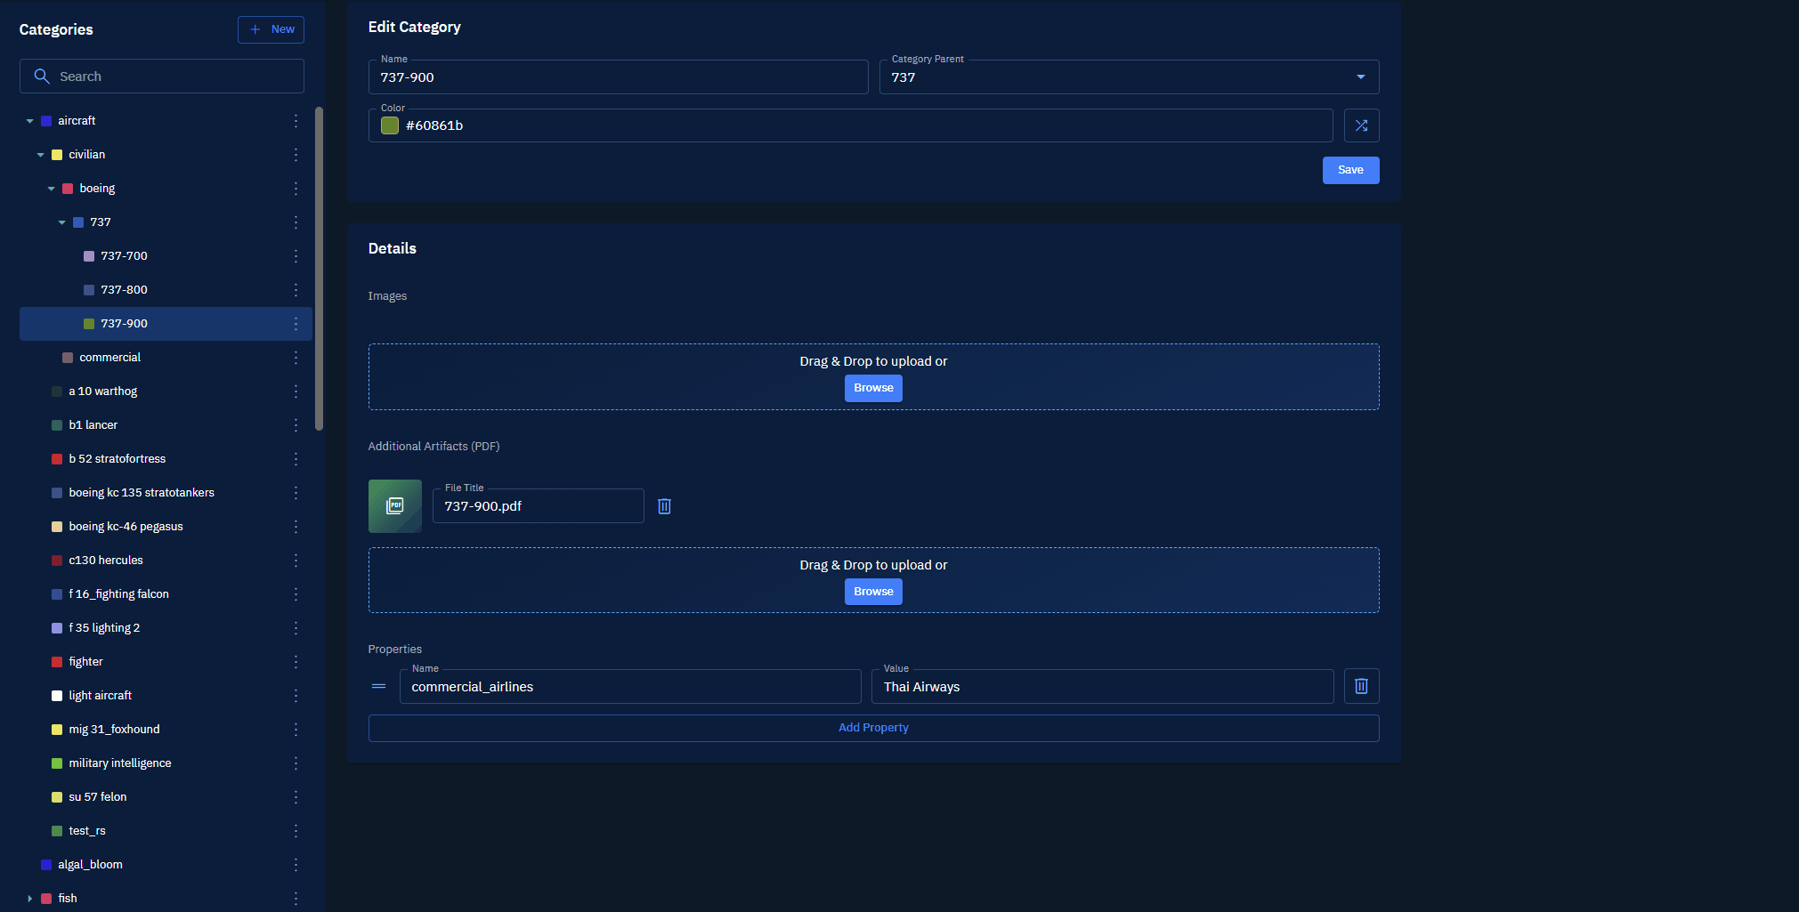Click the Add Property button

coord(873,728)
